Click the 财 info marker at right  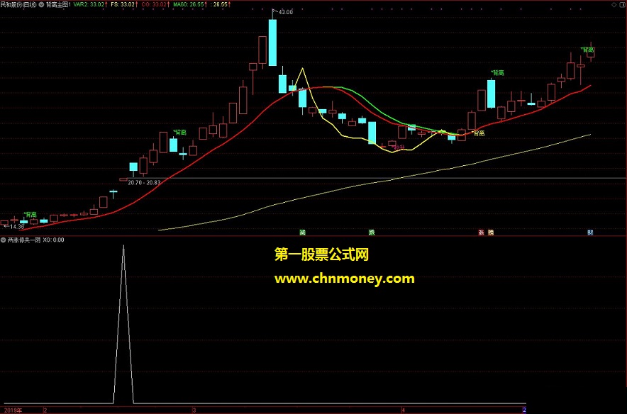coord(590,233)
